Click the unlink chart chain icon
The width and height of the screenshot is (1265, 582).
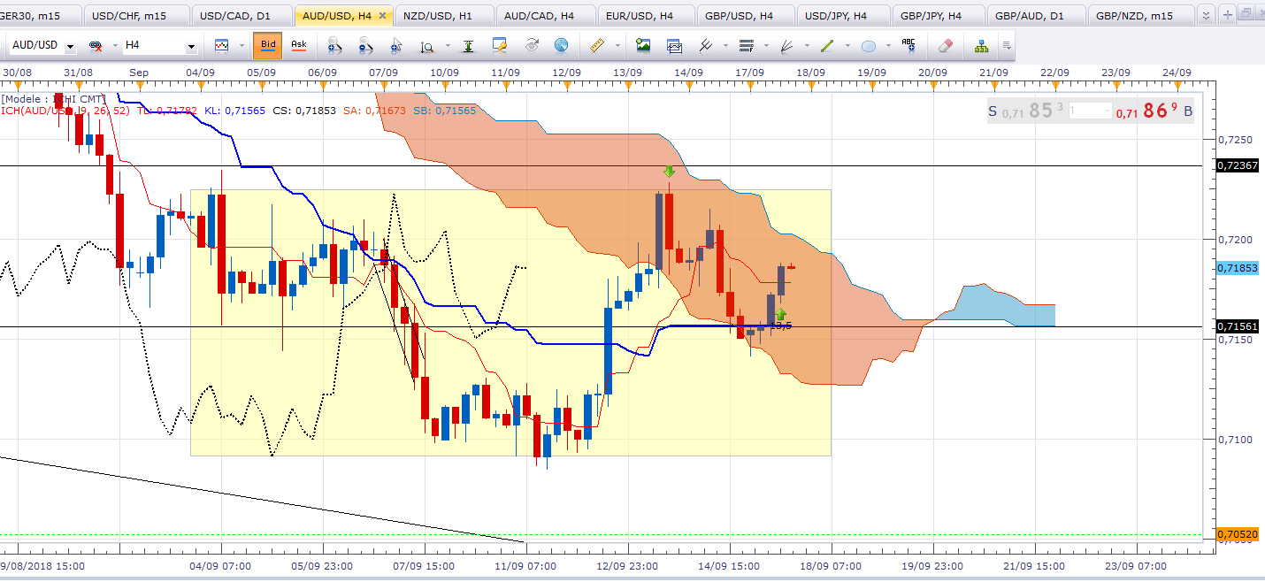click(96, 45)
